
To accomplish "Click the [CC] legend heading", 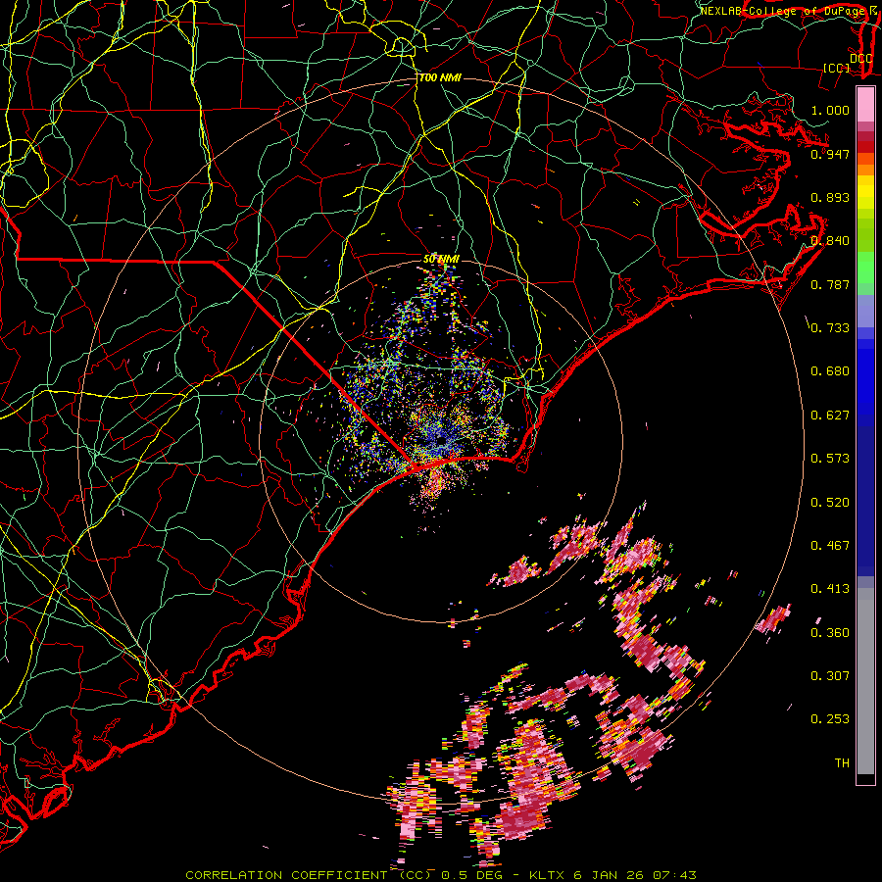I will tap(837, 68).
